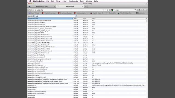Close the about:config tab

82,7
